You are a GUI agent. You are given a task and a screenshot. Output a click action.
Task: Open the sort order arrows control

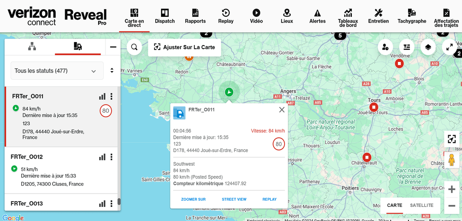click(112, 71)
